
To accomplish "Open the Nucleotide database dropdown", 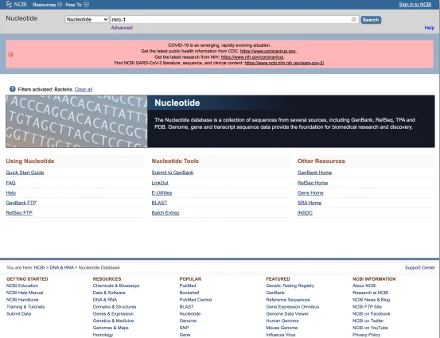I will tap(87, 19).
